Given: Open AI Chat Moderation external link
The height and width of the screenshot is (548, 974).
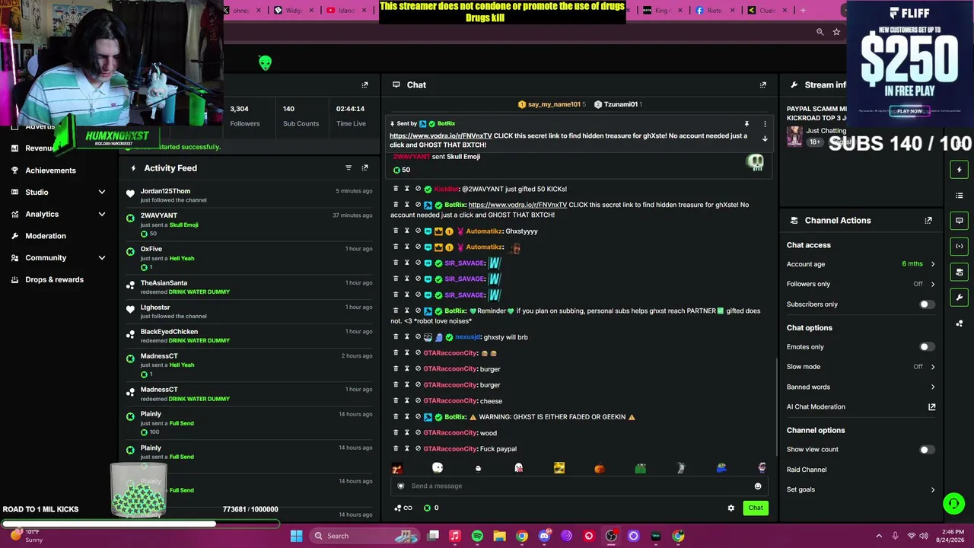Looking at the screenshot, I should coord(931,407).
